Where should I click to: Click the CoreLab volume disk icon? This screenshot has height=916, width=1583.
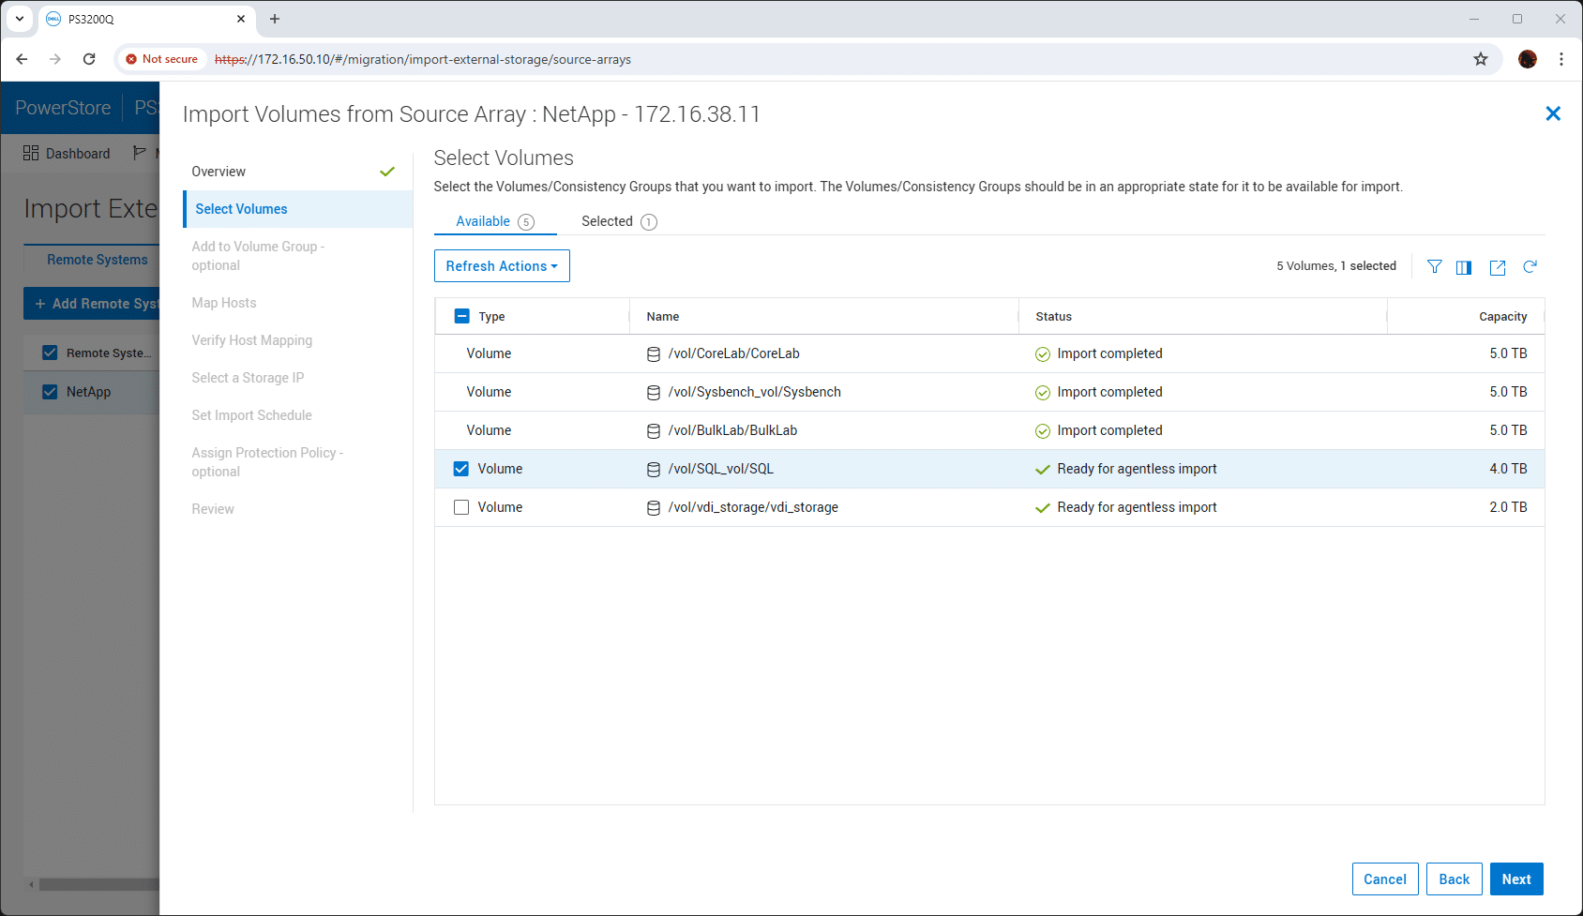point(654,354)
